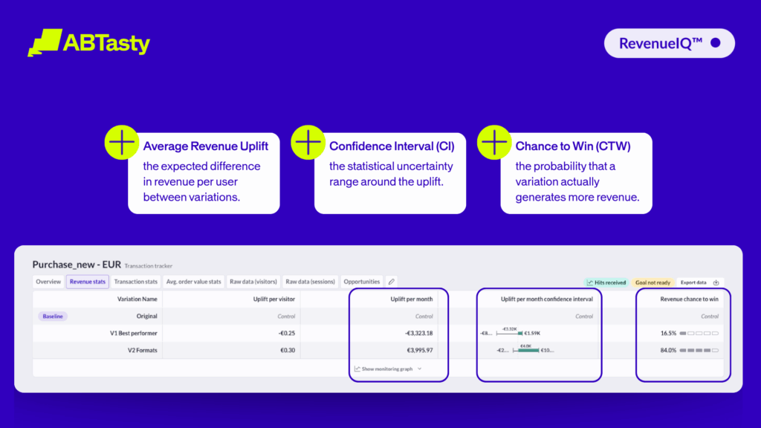This screenshot has width=761, height=428.
Task: Open the Opportunities tab
Action: [x=362, y=282]
